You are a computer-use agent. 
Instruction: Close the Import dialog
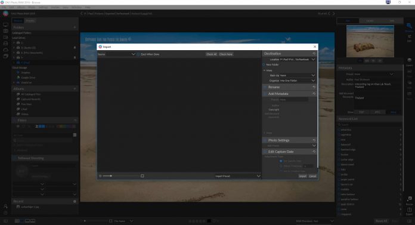click(x=315, y=47)
